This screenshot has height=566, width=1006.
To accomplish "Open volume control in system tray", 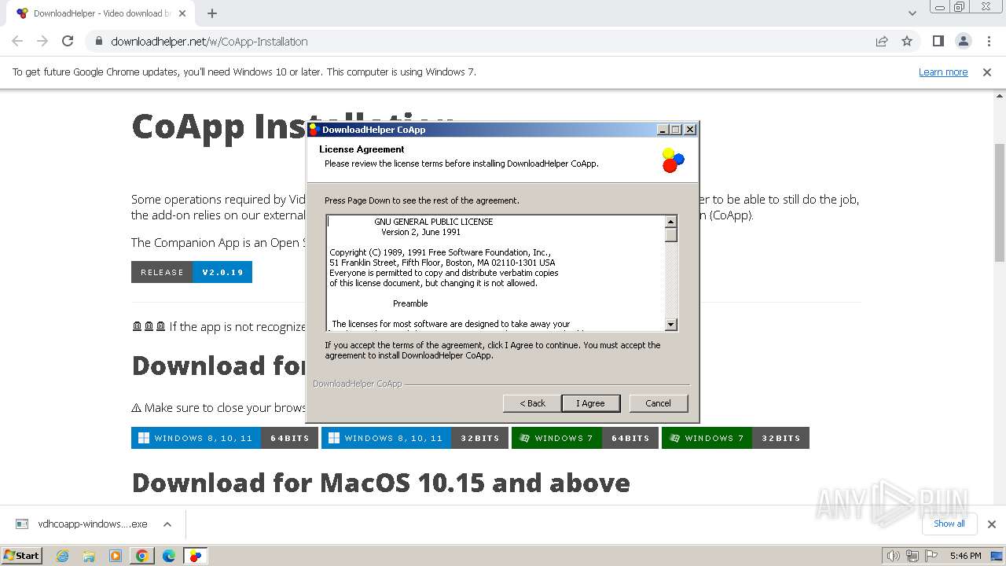I will 893,556.
